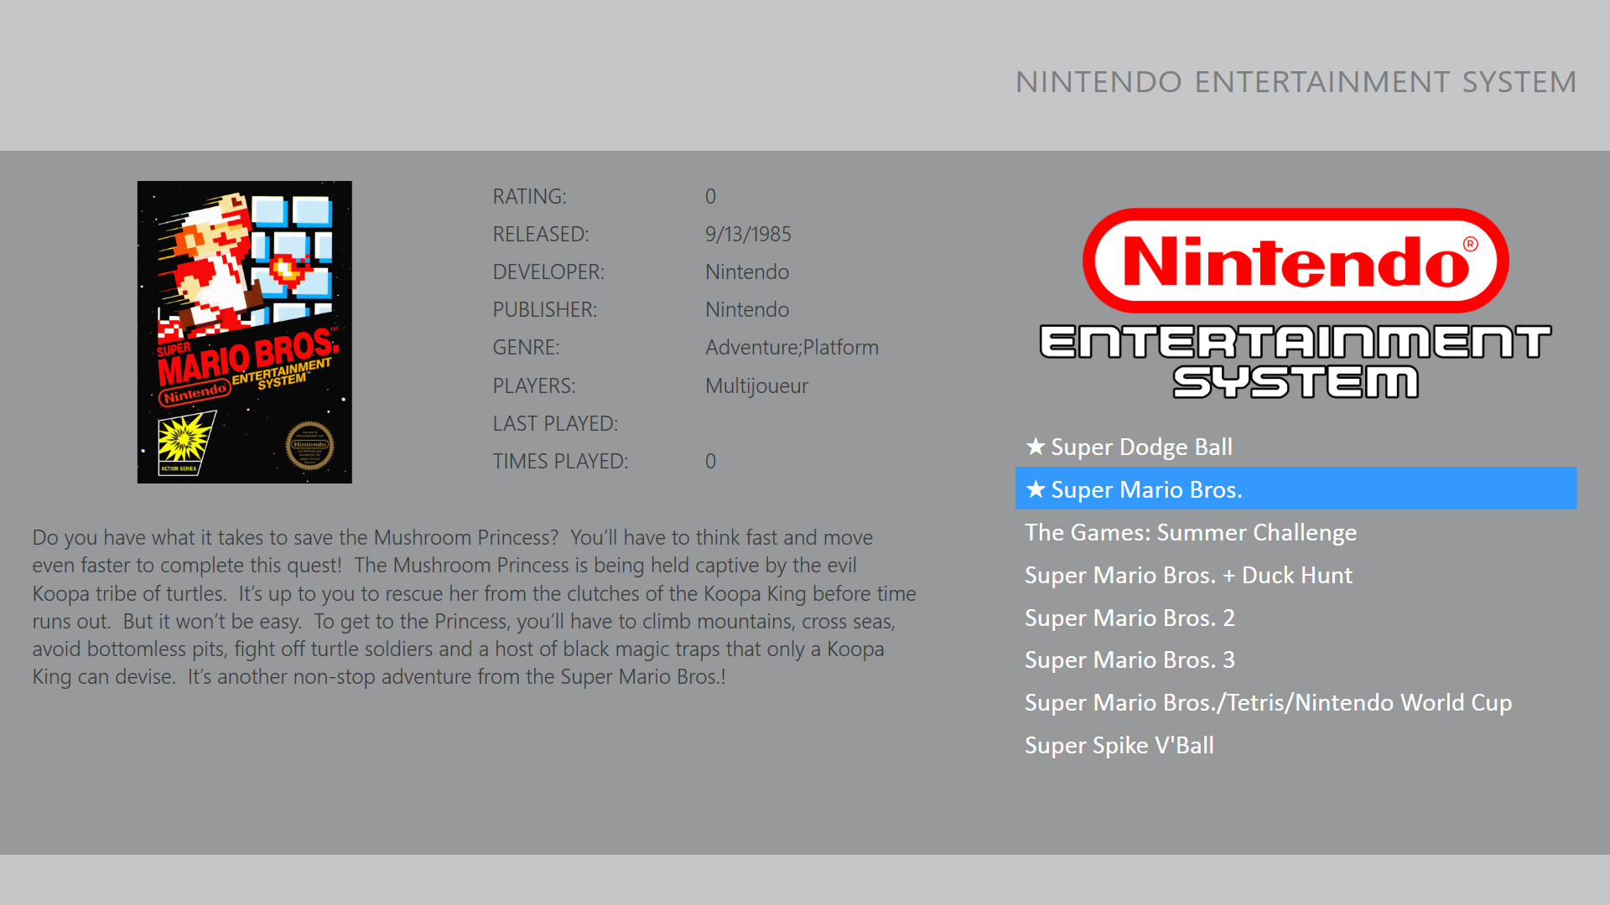Click the release date 9/13/1985
Image resolution: width=1610 pixels, height=905 pixels.
pyautogui.click(x=748, y=235)
